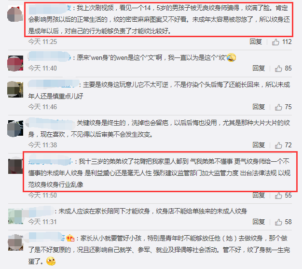Screen dimensions: 302x269
Task: Click 回复 on the 11:25 comment
Action: [256, 42]
